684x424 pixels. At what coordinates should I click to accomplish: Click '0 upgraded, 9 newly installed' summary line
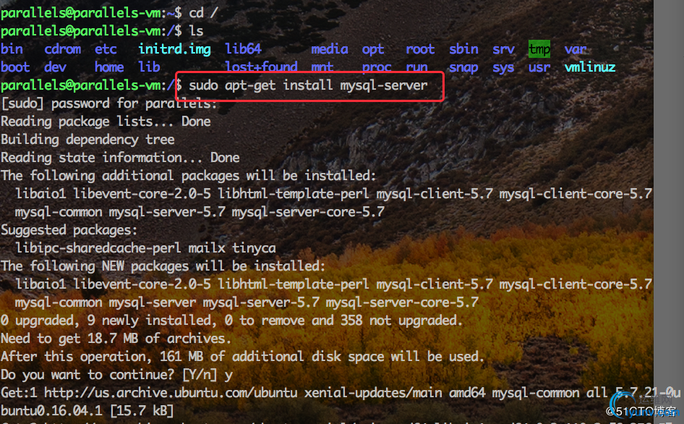[x=231, y=321]
